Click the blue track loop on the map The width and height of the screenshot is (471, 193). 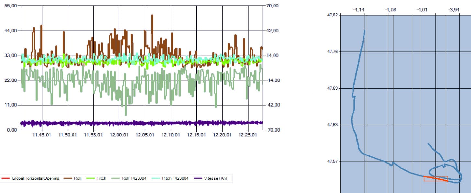tap(445, 171)
